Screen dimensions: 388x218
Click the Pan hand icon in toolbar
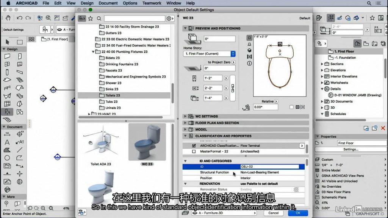pyautogui.click(x=8, y=18)
